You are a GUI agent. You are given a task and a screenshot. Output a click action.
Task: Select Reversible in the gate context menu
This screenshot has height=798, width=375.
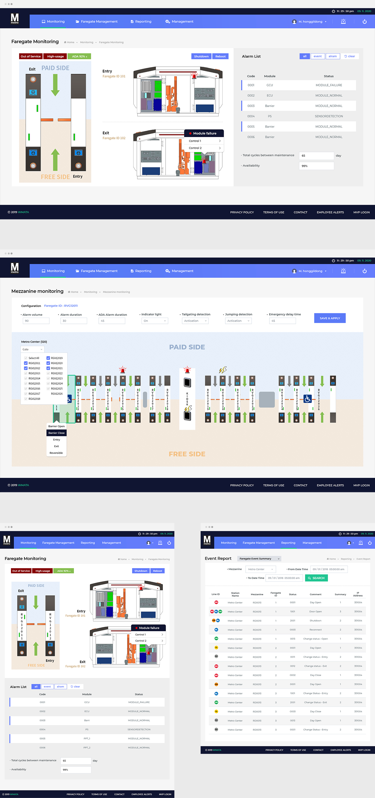click(x=56, y=453)
